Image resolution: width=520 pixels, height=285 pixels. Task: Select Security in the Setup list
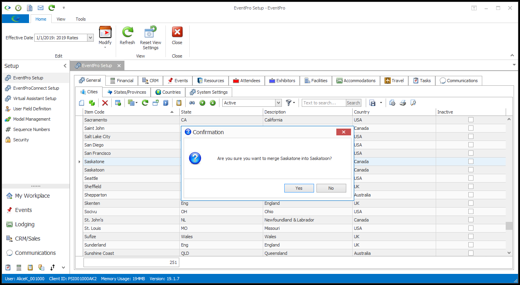(21, 140)
